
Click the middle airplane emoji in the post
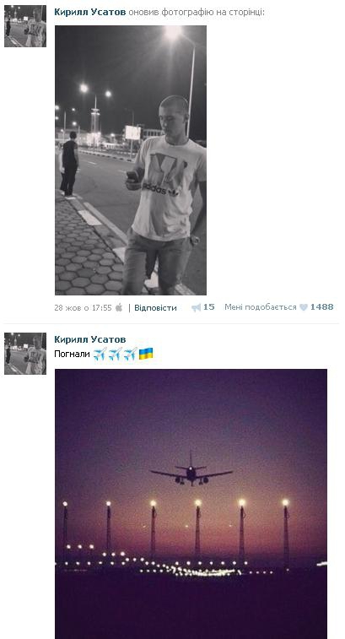[116, 354]
